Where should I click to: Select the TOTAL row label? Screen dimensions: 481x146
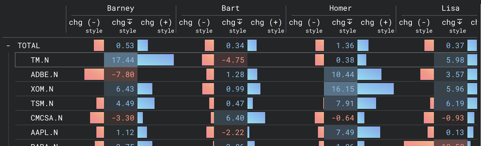[x=29, y=46]
